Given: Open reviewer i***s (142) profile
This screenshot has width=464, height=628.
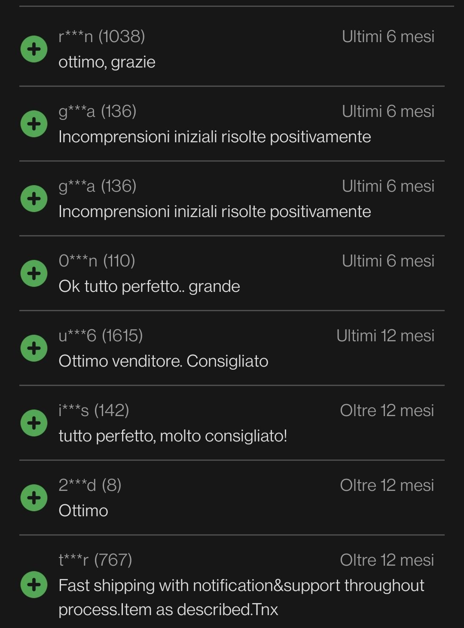Looking at the screenshot, I should 94,410.
